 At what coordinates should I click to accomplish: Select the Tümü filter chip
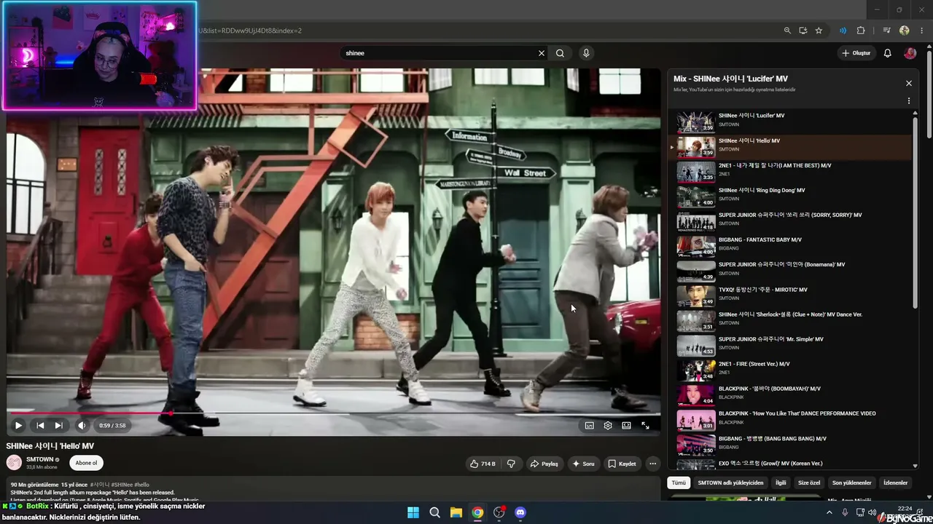[679, 483]
